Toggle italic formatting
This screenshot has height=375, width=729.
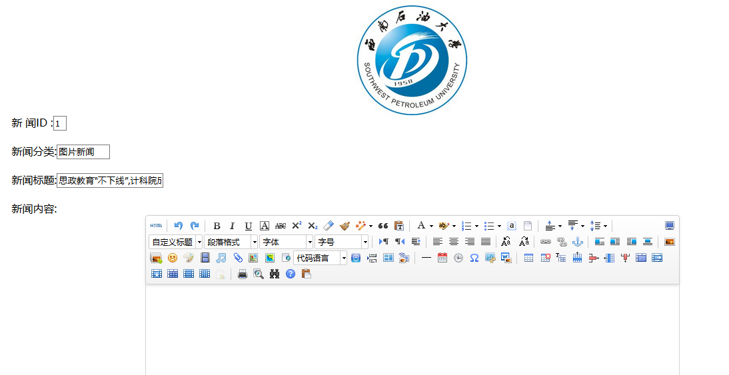coord(233,226)
